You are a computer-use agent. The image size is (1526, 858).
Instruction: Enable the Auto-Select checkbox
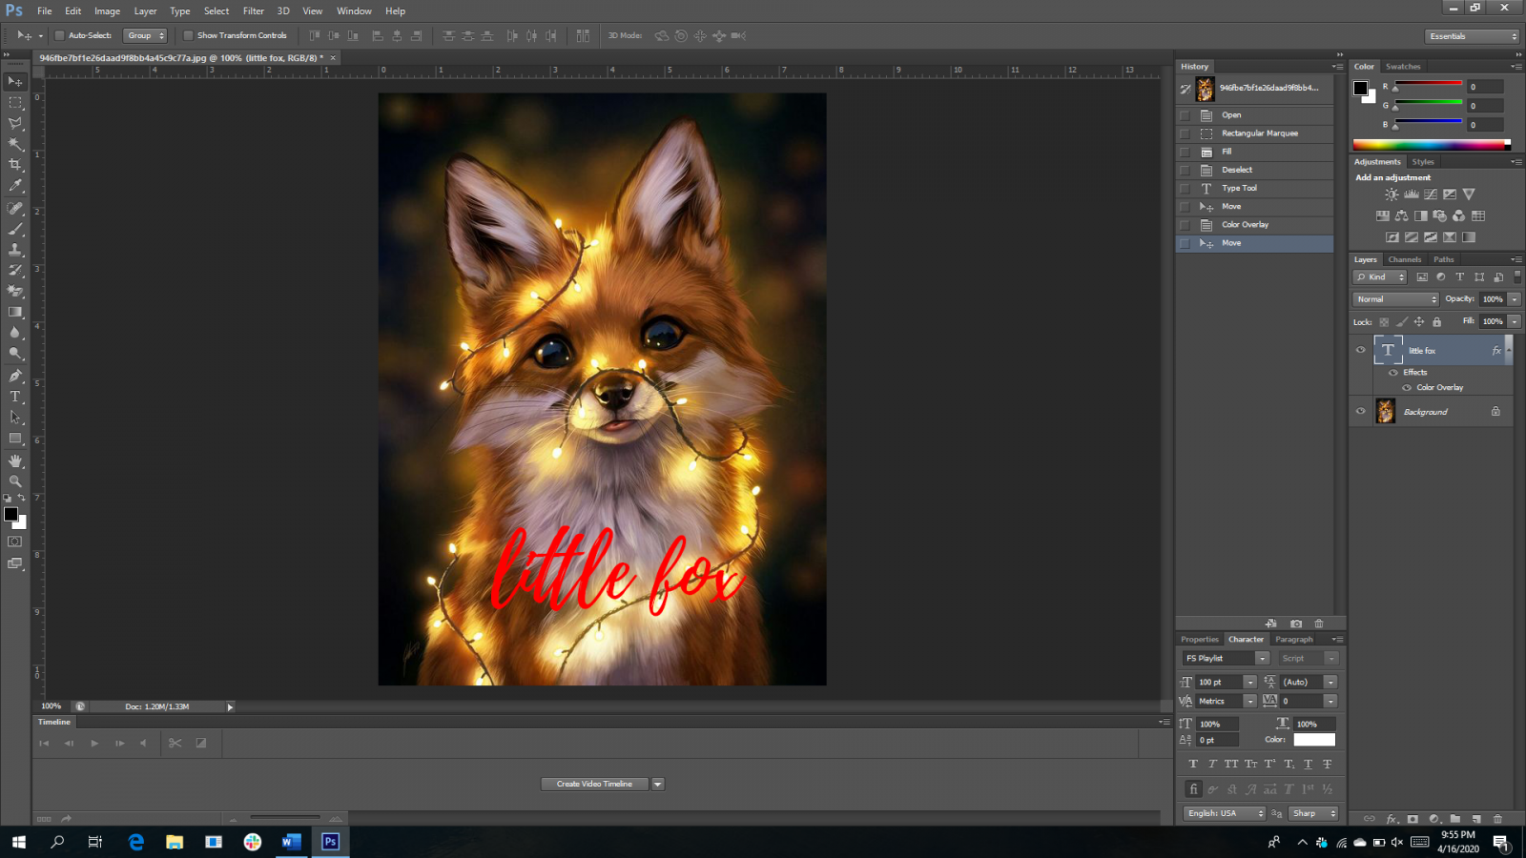coord(60,36)
